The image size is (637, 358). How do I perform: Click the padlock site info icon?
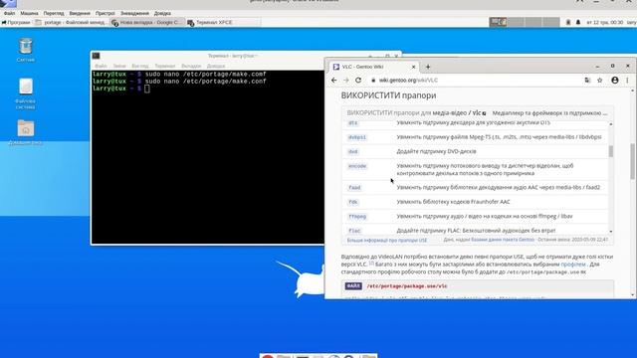click(x=373, y=81)
